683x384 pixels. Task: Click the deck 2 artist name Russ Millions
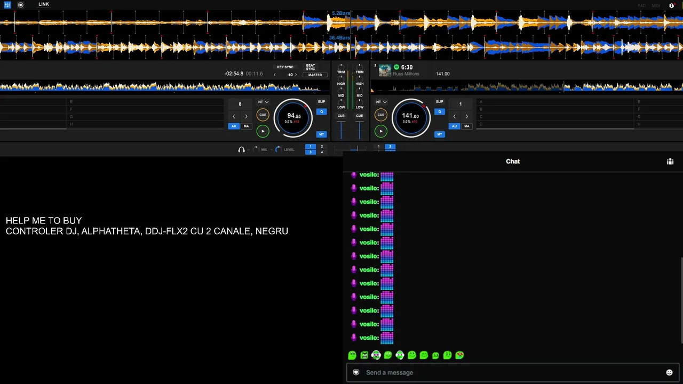click(406, 74)
